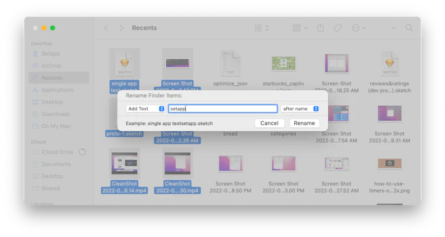Select Screen Shot ending 8.50 PM
The height and width of the screenshot is (237, 445).
[x=231, y=163]
